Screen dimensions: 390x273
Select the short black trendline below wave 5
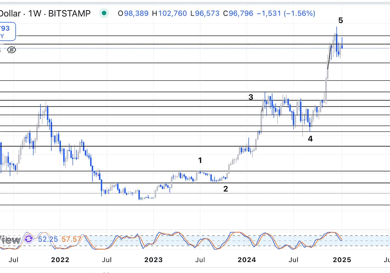click(x=330, y=57)
